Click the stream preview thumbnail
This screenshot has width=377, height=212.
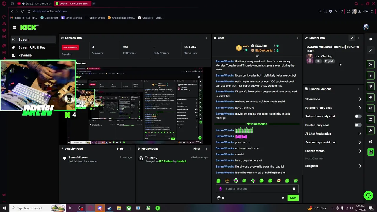click(135, 105)
